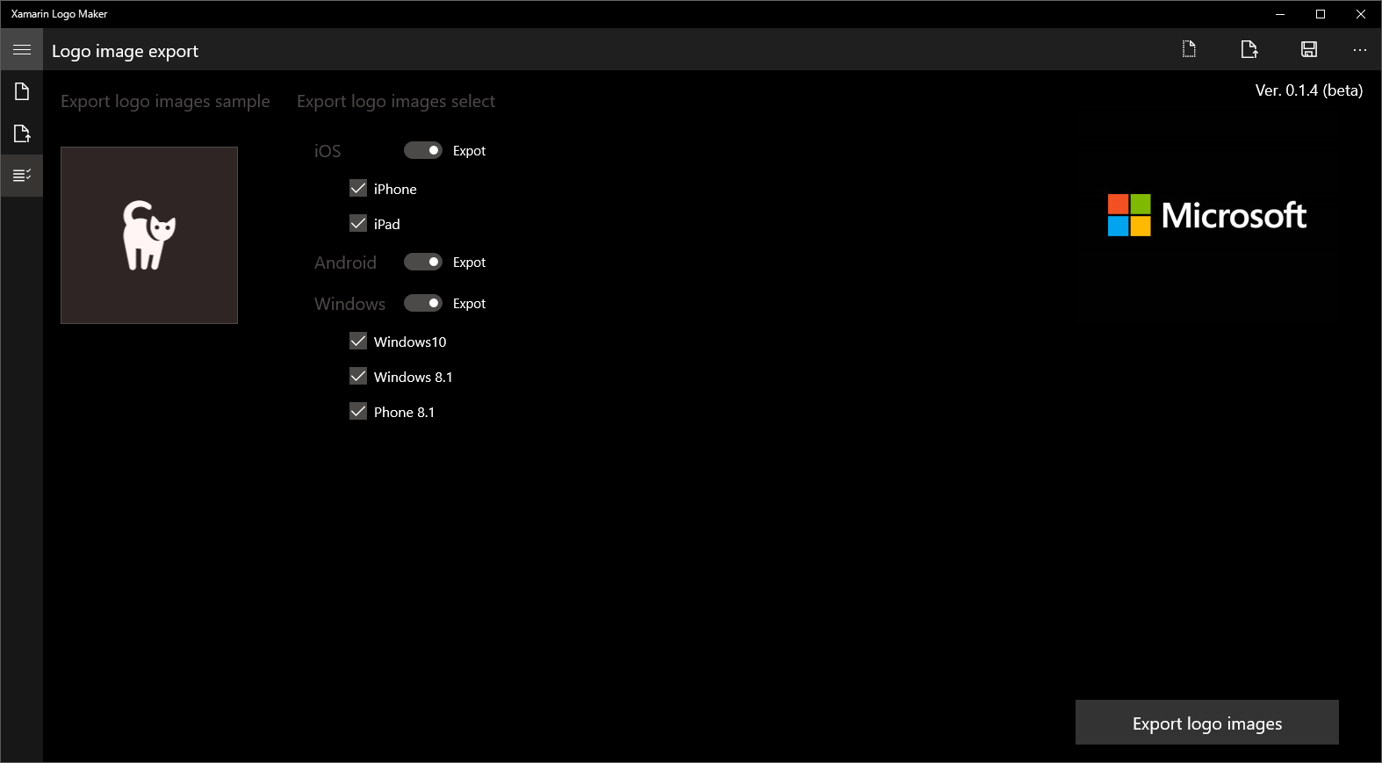
Task: Select the new document sidebar icon
Action: pyautogui.click(x=22, y=91)
